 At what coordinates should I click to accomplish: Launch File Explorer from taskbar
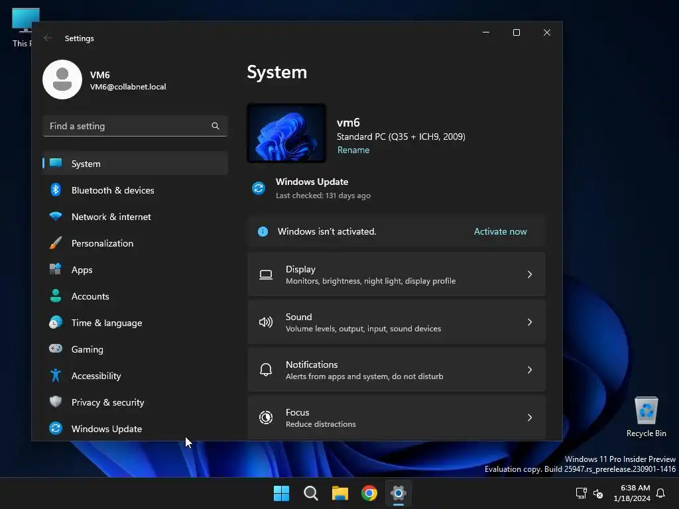pos(340,493)
